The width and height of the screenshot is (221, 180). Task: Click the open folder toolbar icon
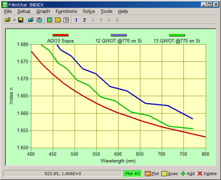(x=8, y=20)
